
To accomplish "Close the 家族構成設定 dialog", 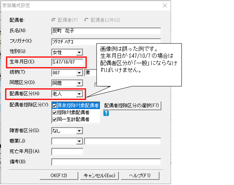I will [165, 6].
